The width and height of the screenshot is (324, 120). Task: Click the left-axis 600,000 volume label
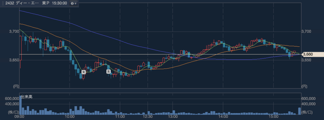[x=12, y=99]
